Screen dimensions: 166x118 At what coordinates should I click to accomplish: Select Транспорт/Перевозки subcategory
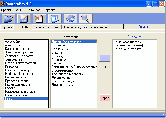pos(74,74)
